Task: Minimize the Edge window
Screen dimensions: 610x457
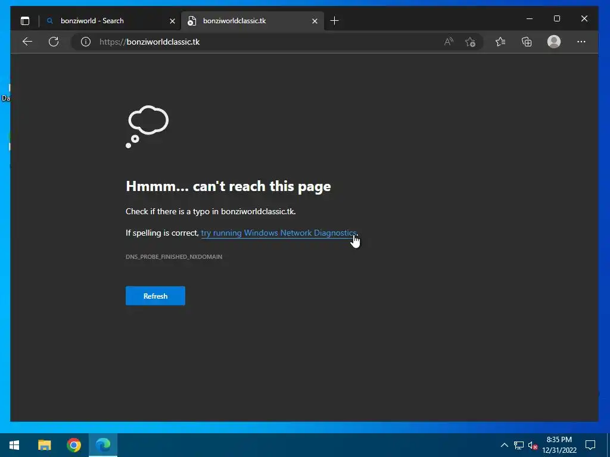Action: [530, 18]
